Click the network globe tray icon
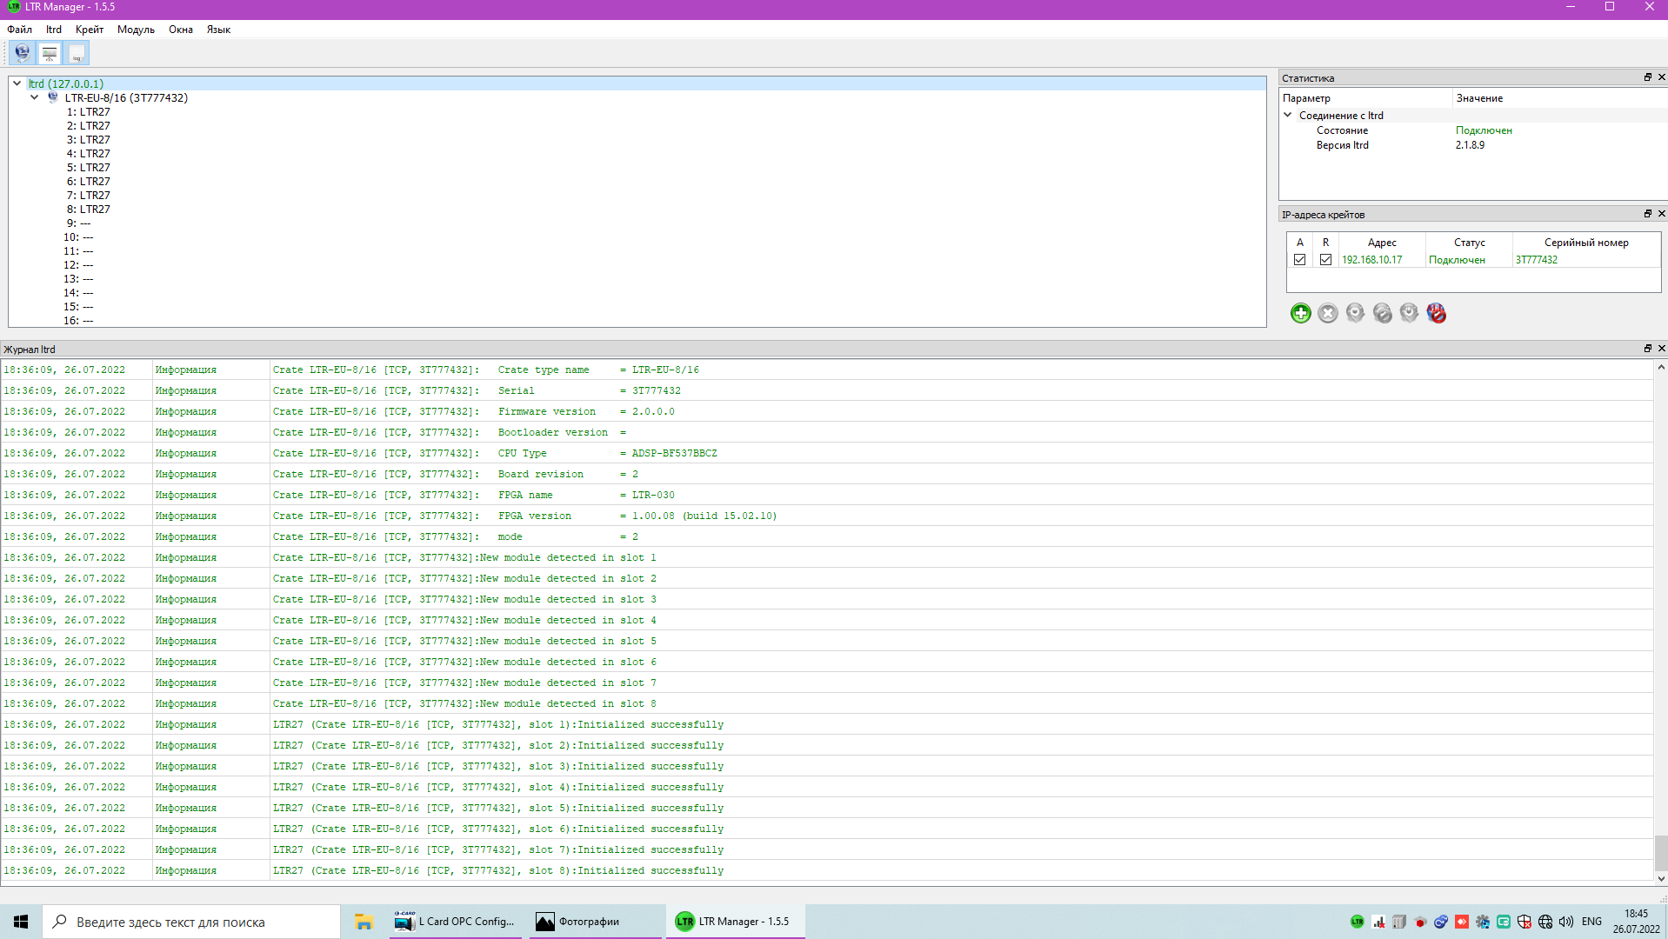 point(1545,922)
